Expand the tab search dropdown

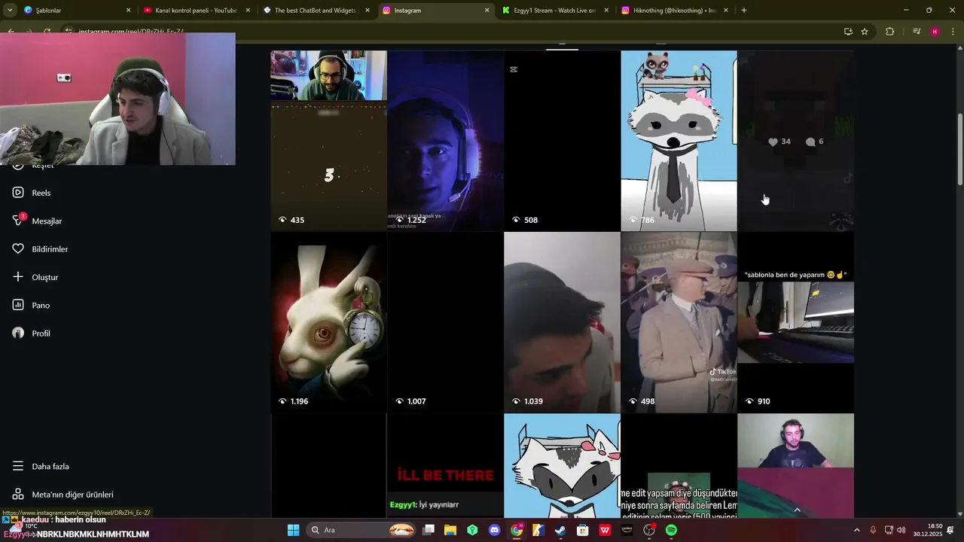click(10, 11)
